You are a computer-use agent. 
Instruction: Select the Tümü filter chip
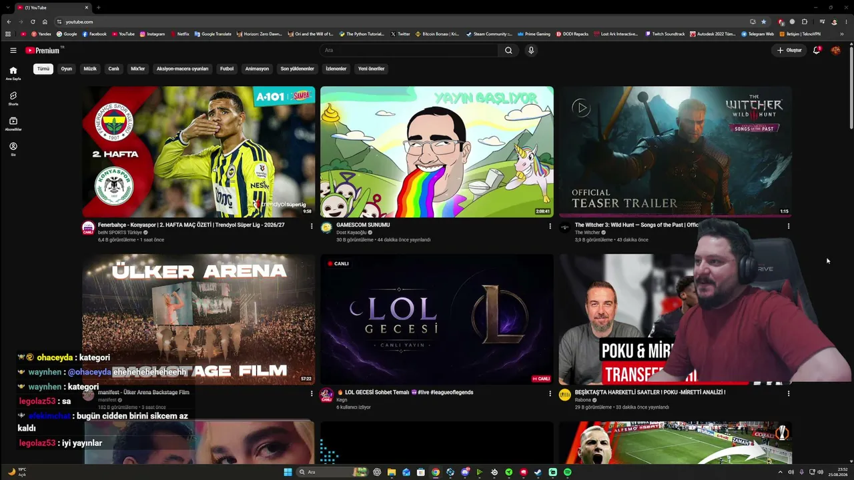43,69
